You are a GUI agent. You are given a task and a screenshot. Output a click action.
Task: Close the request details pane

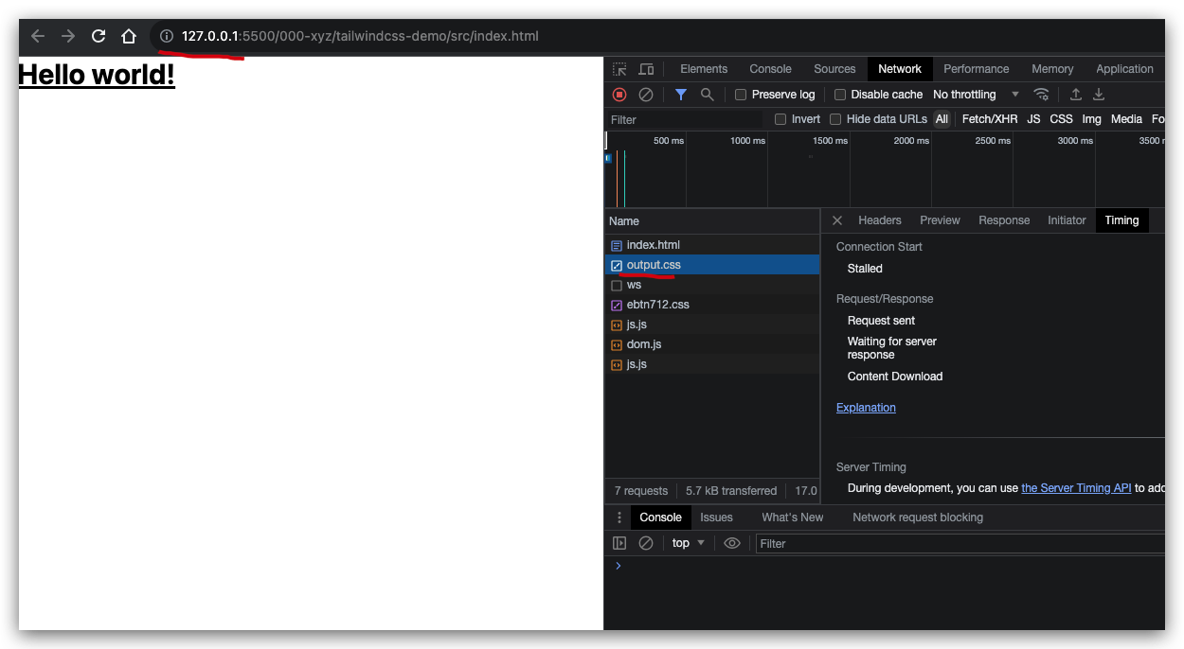pyautogui.click(x=836, y=220)
